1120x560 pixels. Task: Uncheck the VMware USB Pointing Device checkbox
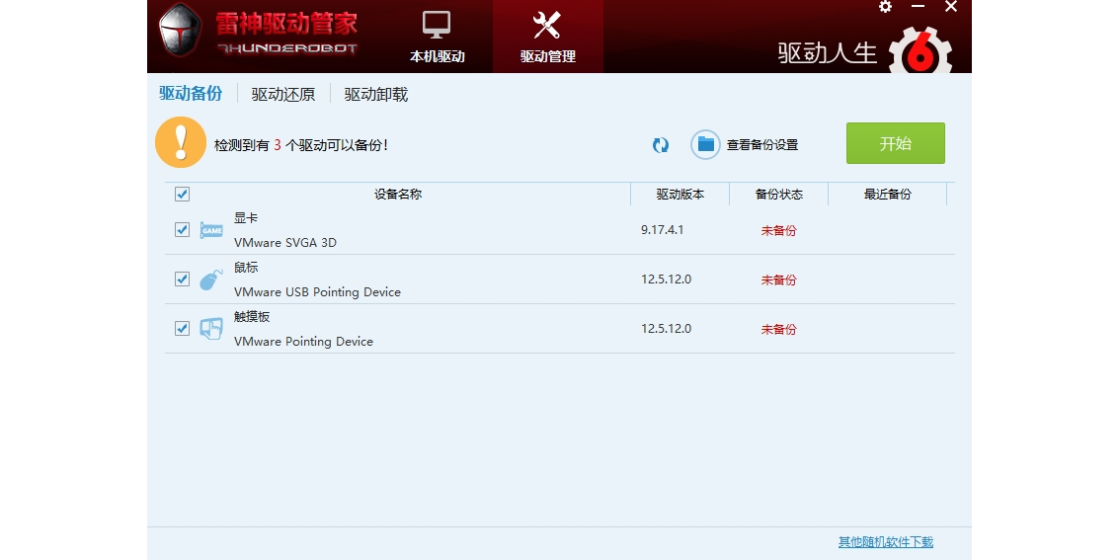coord(182,279)
